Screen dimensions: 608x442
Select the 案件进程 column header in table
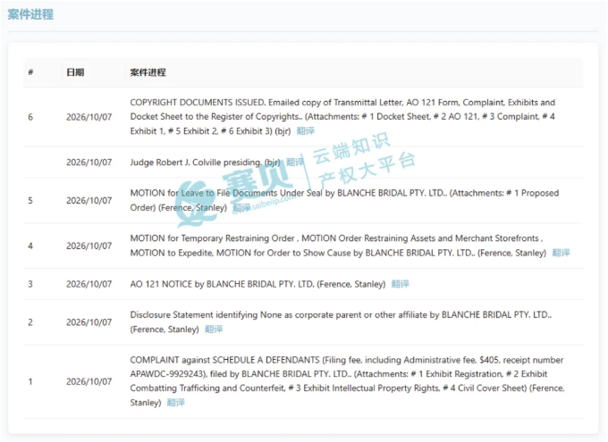(x=148, y=72)
